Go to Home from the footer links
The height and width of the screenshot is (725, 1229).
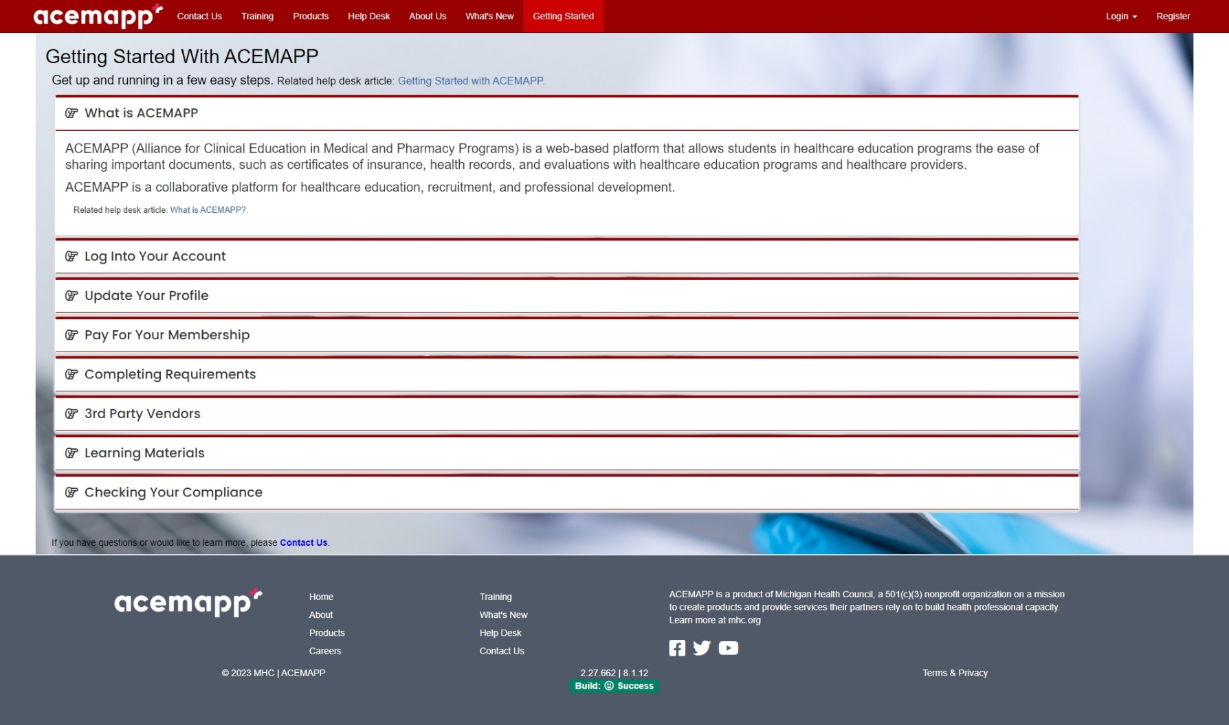pos(321,597)
